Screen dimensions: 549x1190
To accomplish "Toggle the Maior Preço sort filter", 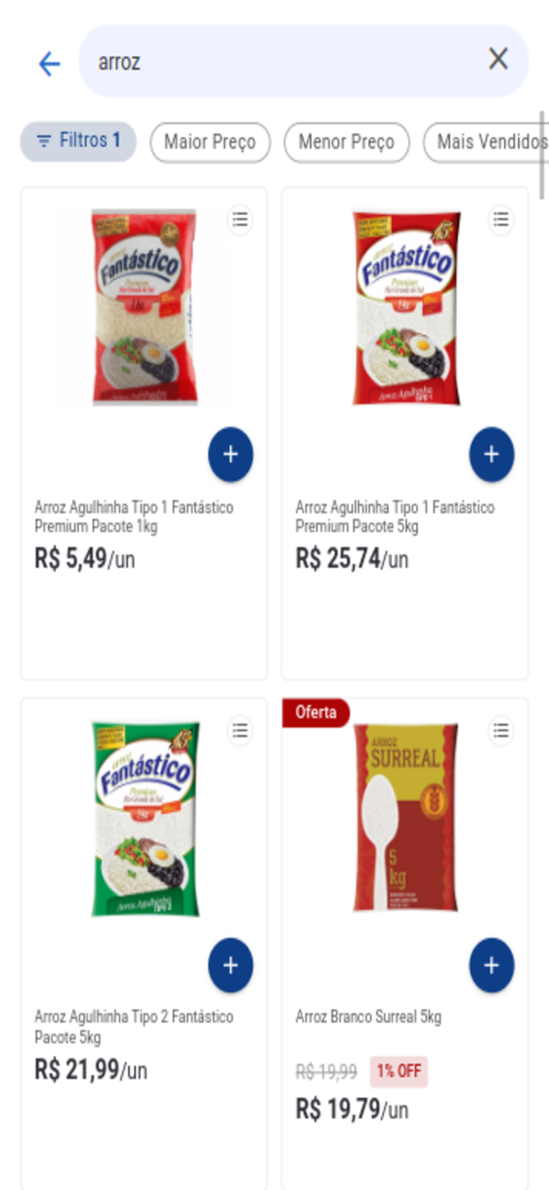I will click(x=209, y=142).
